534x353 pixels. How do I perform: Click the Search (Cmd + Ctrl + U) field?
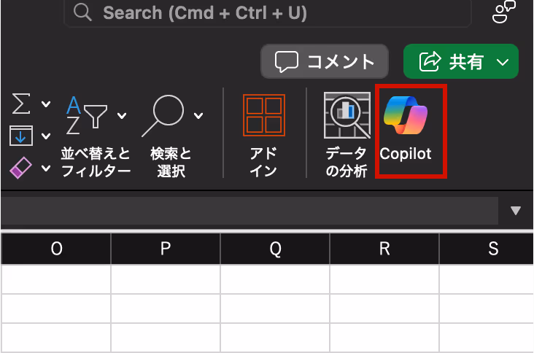pyautogui.click(x=267, y=13)
